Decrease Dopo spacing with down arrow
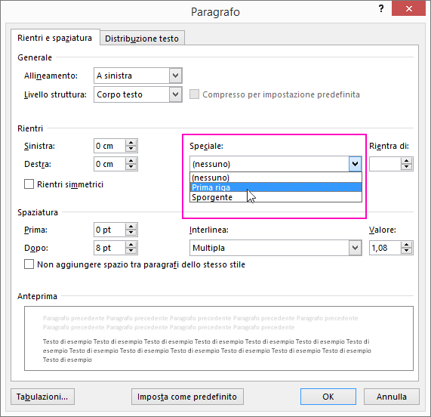431x417 pixels. click(x=131, y=251)
